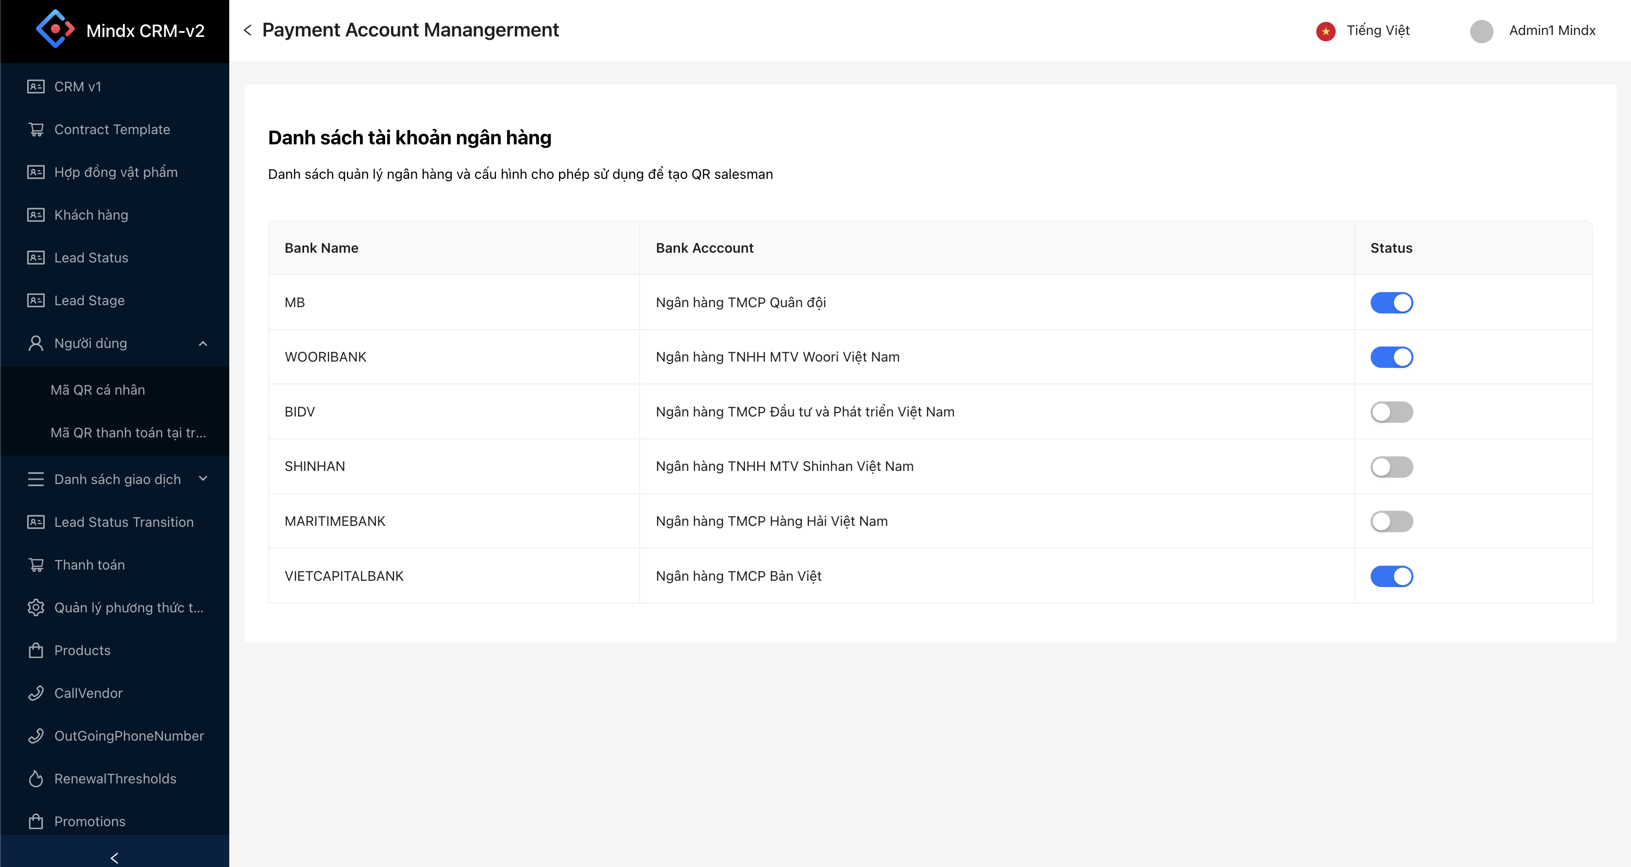Expand the Danh sách giao dịch menu
This screenshot has width=1631, height=867.
pos(203,479)
